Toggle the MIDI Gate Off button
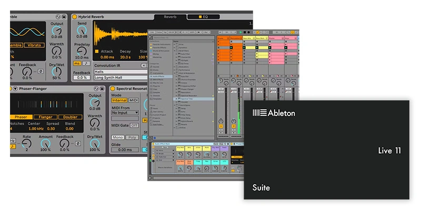 pos(134,125)
